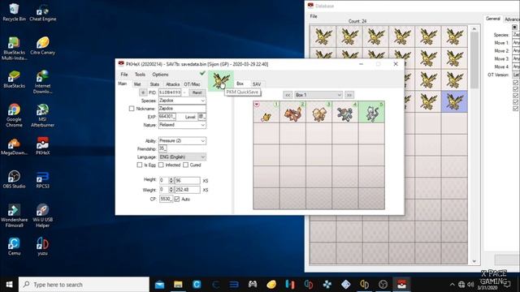Viewport: 520px width, 292px height.
Task: Open MegaDownloader desktop icon
Action: tap(14, 146)
